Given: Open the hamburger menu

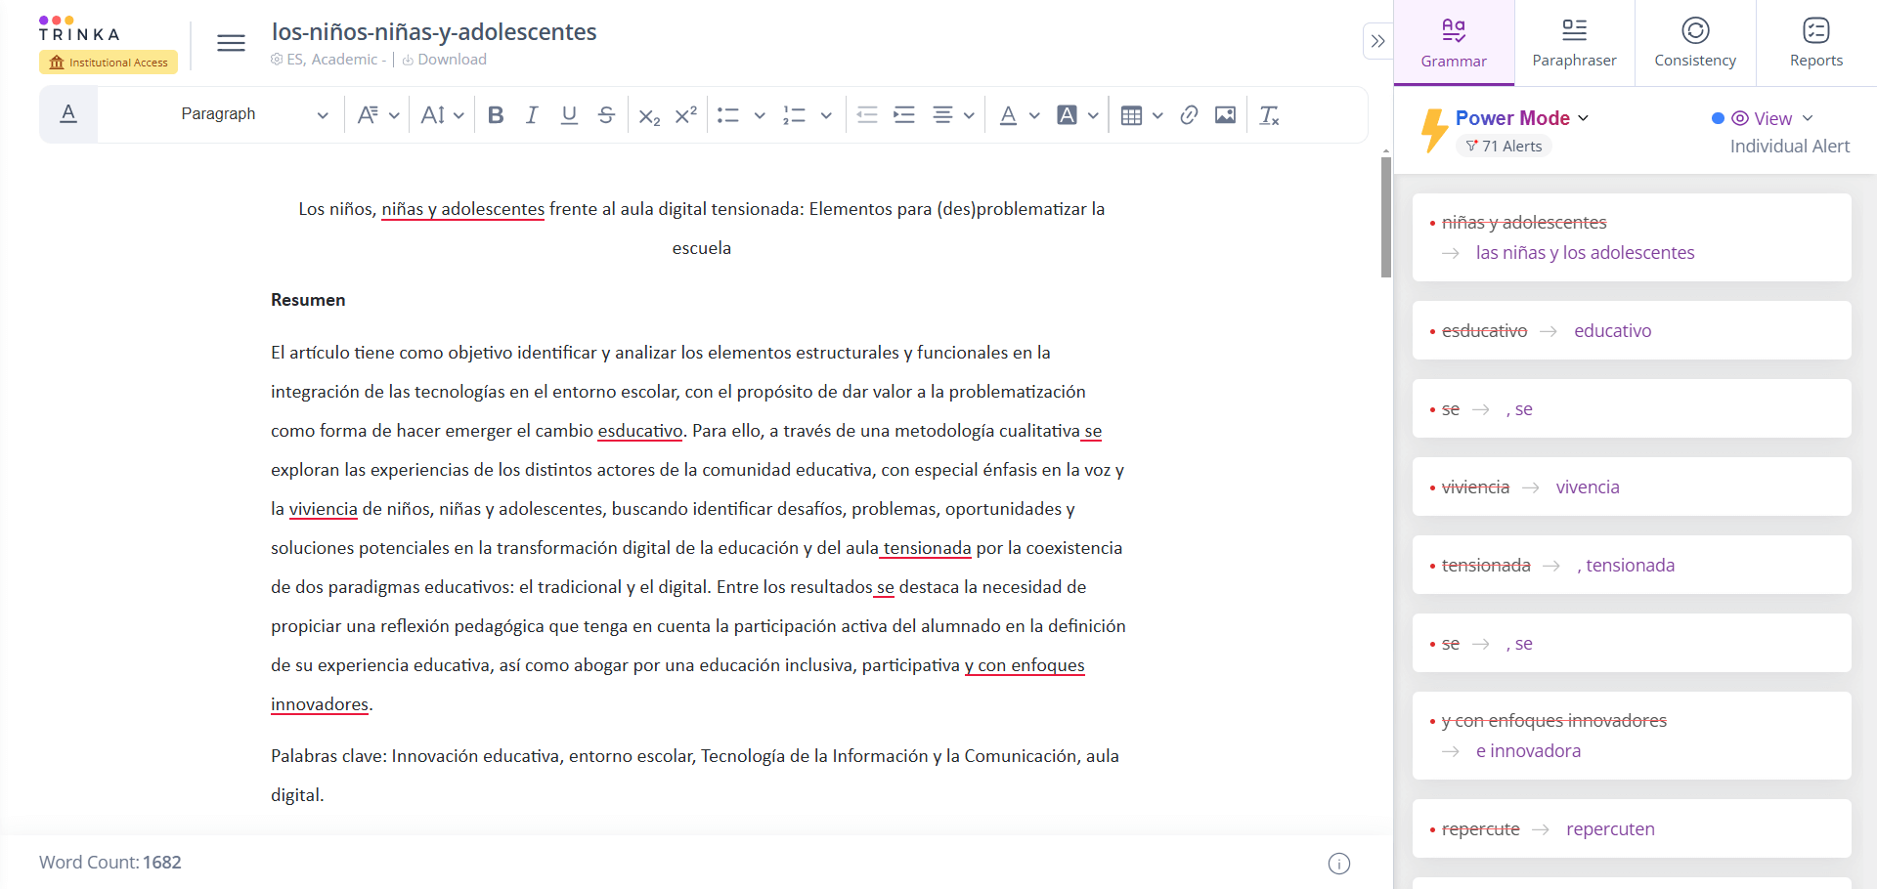Looking at the screenshot, I should pyautogui.click(x=231, y=43).
